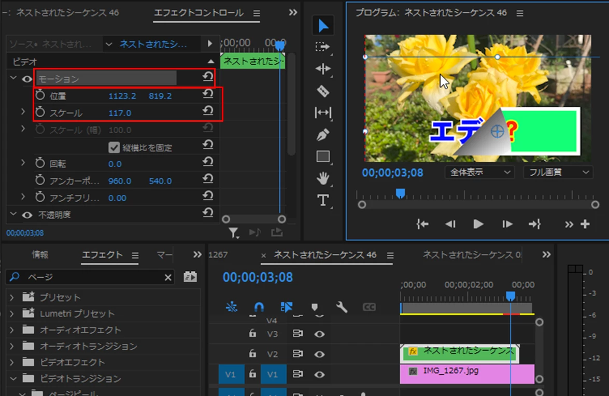
Task: Select ネストされたシーケンス 46 timeline tab
Action: click(325, 254)
